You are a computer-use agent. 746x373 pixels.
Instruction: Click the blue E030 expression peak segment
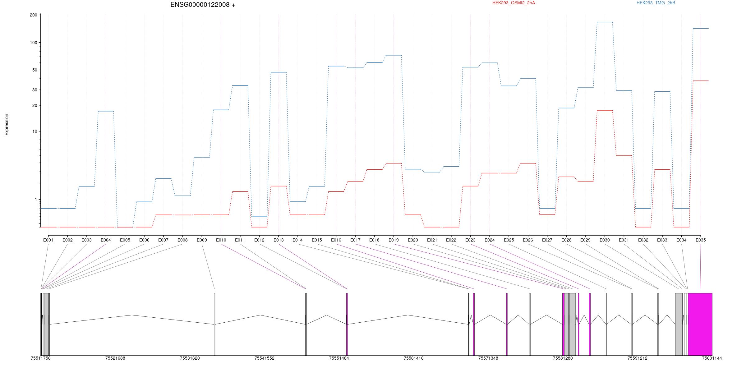tap(605, 22)
